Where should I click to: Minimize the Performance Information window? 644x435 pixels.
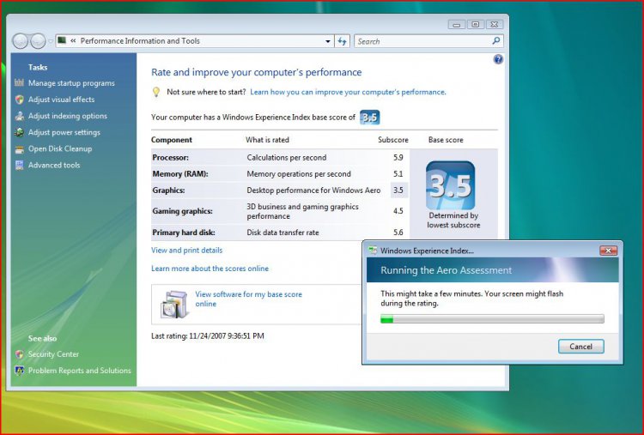click(x=456, y=25)
